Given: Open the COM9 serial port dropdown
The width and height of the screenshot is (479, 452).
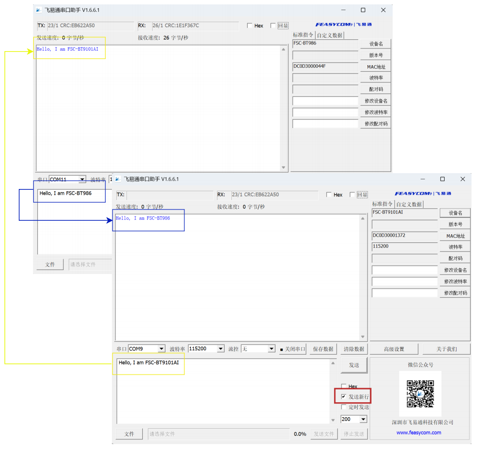Looking at the screenshot, I should pos(161,349).
